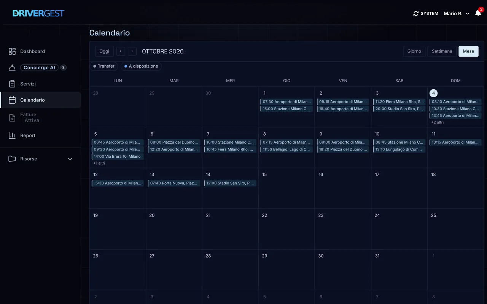Viewport: 487px width, 304px height.
Task: Open the 10:00 Stazione Milano event
Action: pos(230,142)
